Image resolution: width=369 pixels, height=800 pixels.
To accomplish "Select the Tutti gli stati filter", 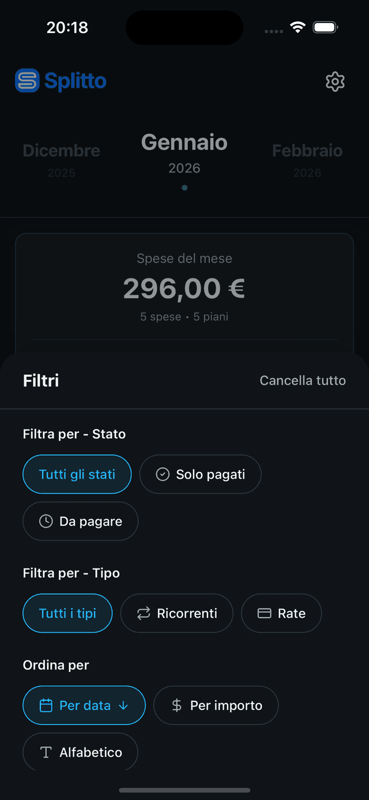I will [77, 474].
